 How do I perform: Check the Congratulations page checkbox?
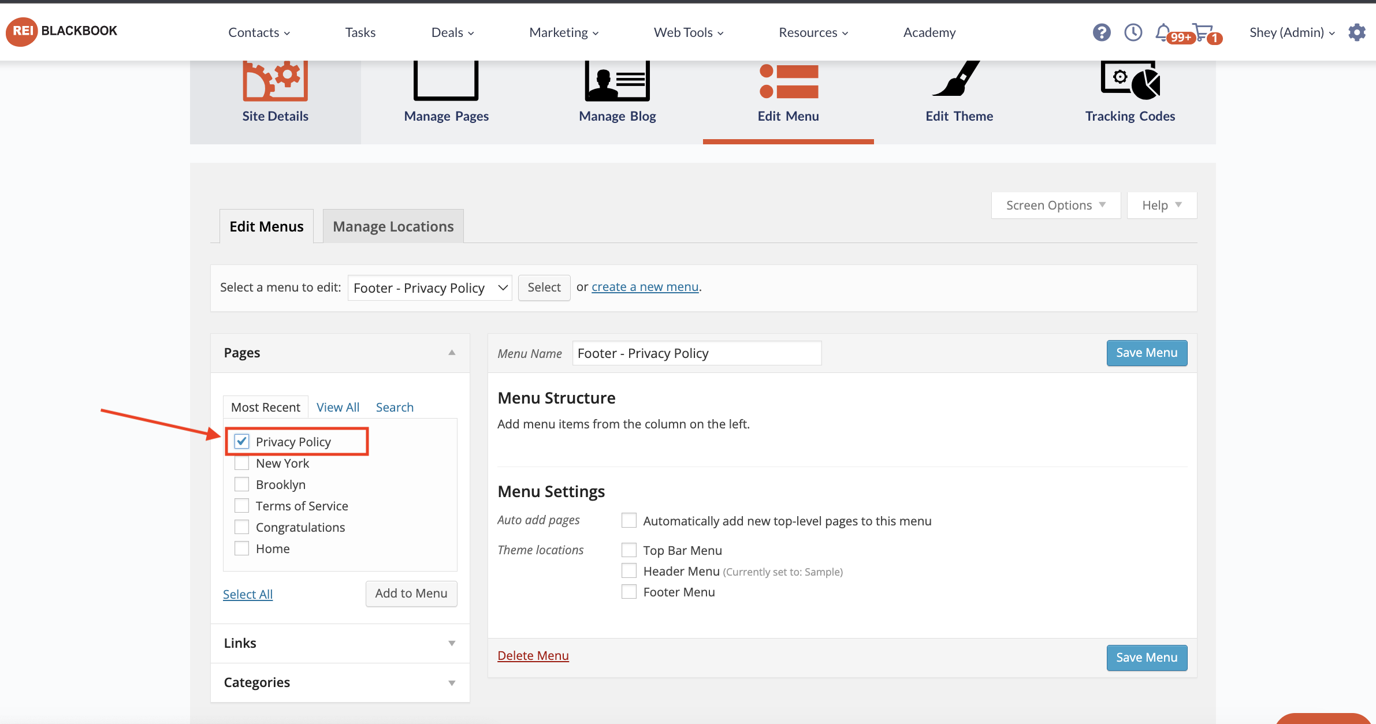(241, 527)
